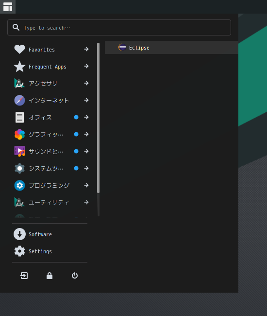Select the Favorites menu label
Viewport: 267px width, 316px height.
[42, 50]
